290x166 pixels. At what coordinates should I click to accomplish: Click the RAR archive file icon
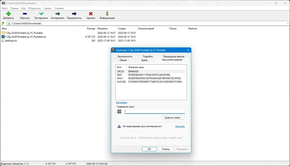pyautogui.click(x=3, y=36)
